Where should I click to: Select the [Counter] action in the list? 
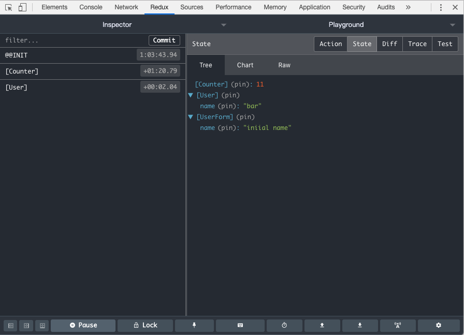[x=93, y=71]
